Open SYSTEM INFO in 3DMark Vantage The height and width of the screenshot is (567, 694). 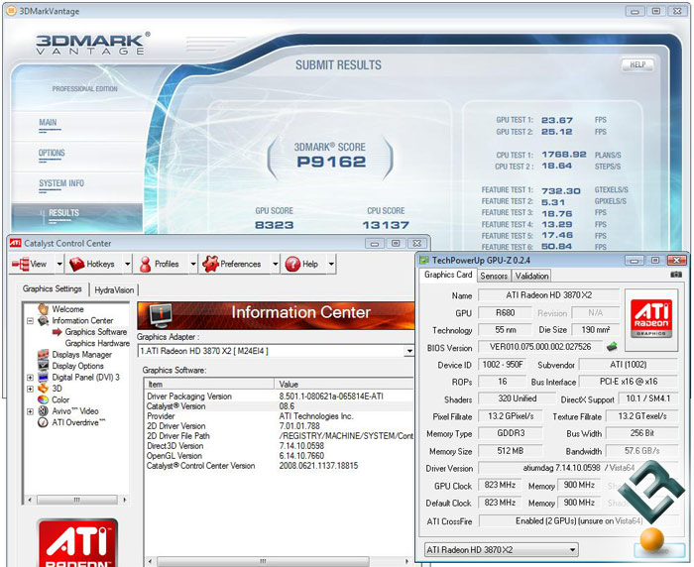(x=61, y=183)
